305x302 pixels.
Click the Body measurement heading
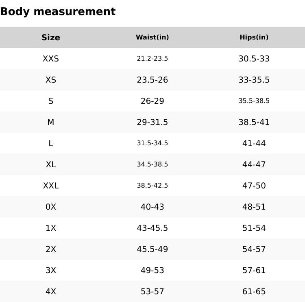tap(58, 11)
